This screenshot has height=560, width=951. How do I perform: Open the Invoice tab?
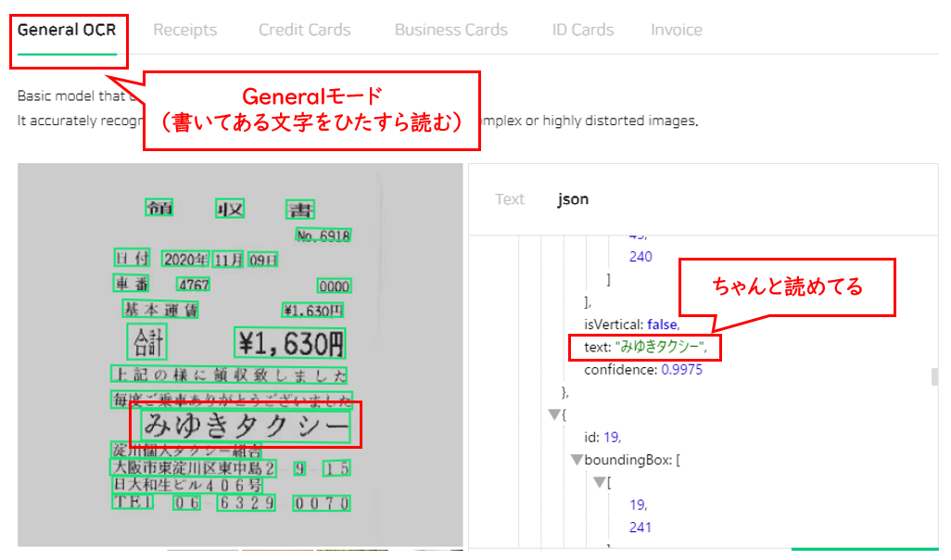[x=677, y=31]
